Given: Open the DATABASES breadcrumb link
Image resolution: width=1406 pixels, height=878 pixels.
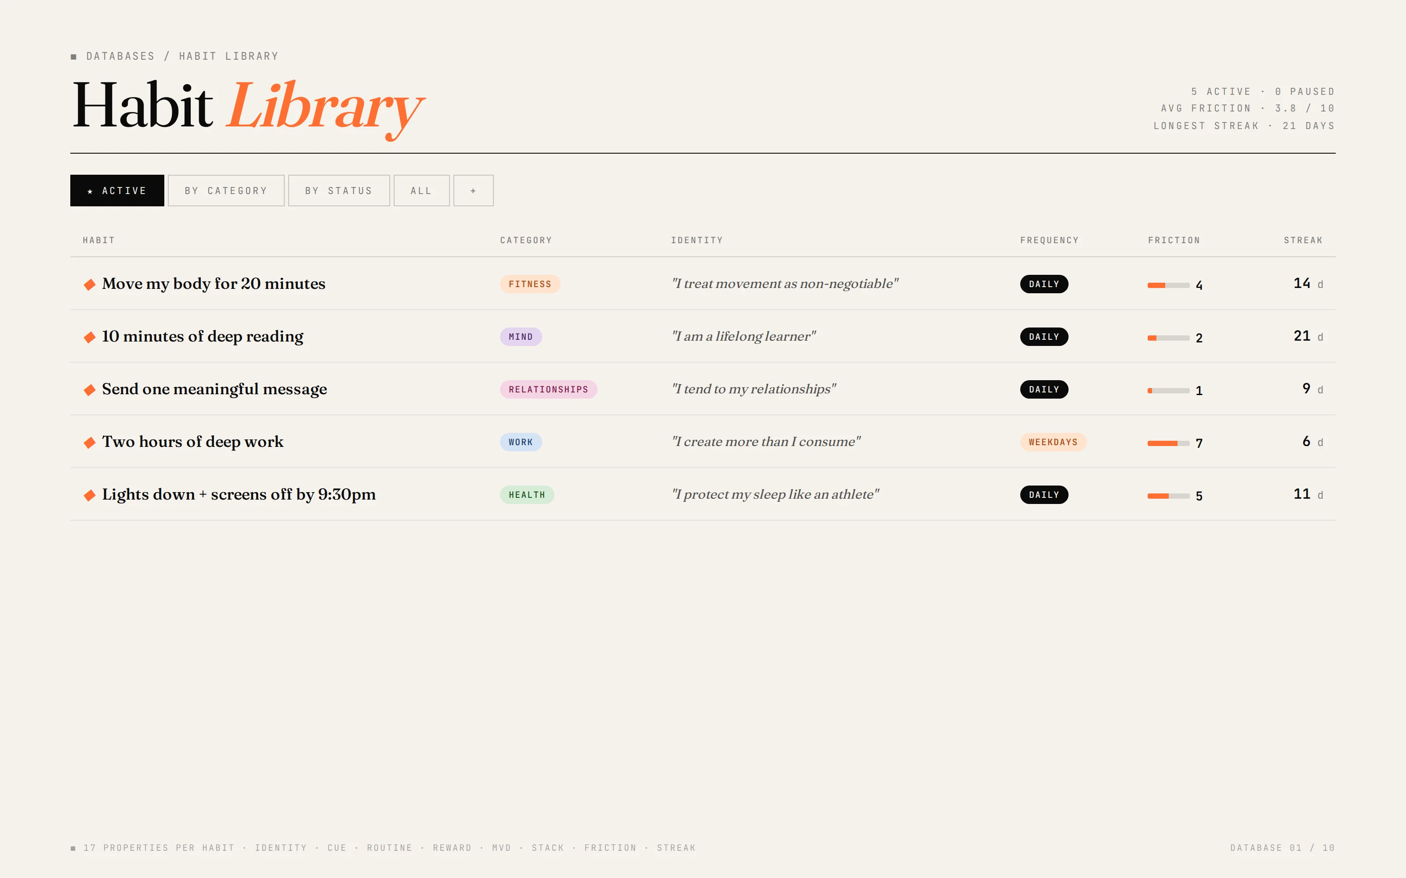Looking at the screenshot, I should click(x=121, y=56).
